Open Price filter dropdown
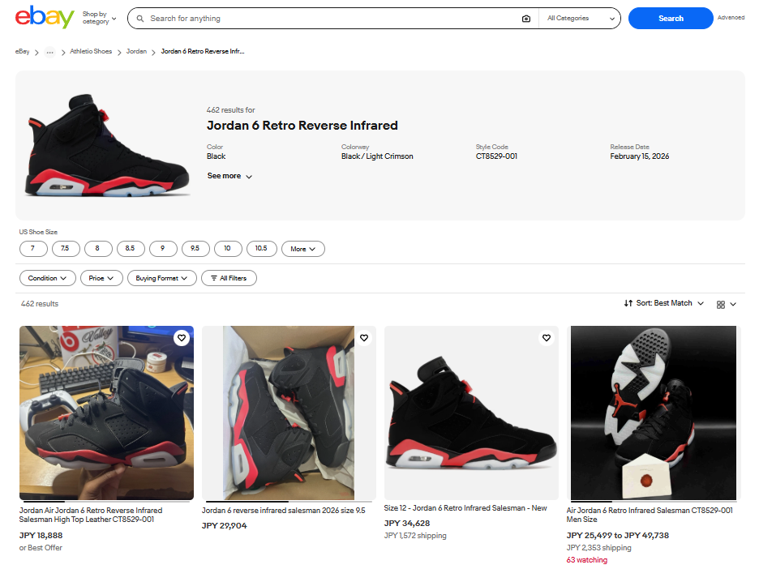Image resolution: width=759 pixels, height=569 pixels. click(x=101, y=278)
